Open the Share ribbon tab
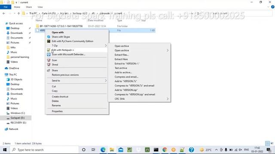The width and height of the screenshot is (275, 154). [29, 7]
